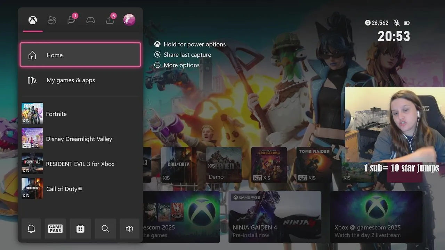Click the library books icon
Screen dimensions: 445x250
[x=32, y=80]
